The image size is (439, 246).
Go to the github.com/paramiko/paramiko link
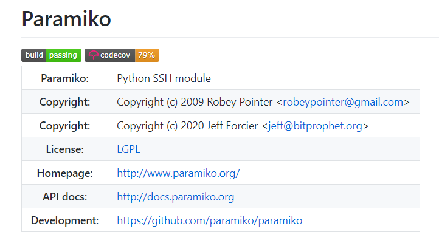pyautogui.click(x=209, y=220)
